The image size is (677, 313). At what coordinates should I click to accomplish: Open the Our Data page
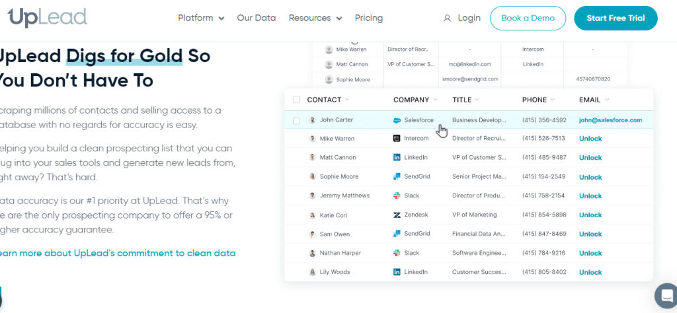click(x=257, y=18)
